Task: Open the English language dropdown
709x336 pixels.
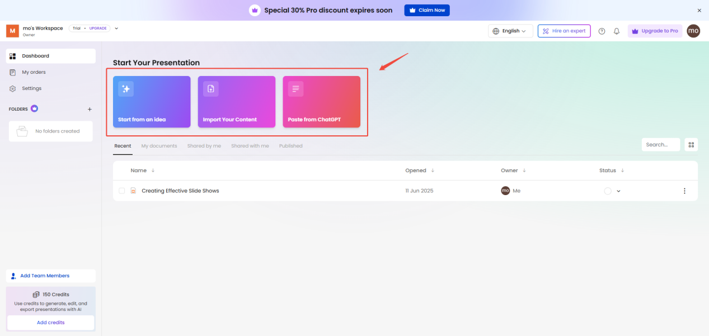Action: point(510,31)
